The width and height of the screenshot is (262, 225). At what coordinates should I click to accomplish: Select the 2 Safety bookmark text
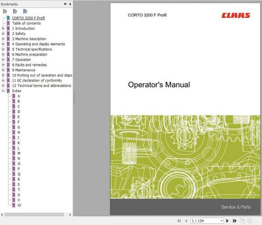pos(19,34)
